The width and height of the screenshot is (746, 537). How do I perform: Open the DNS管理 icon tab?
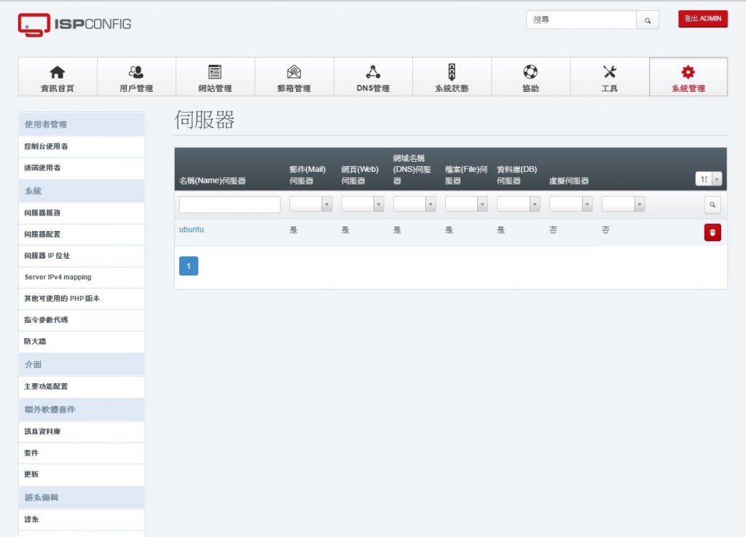(x=373, y=77)
